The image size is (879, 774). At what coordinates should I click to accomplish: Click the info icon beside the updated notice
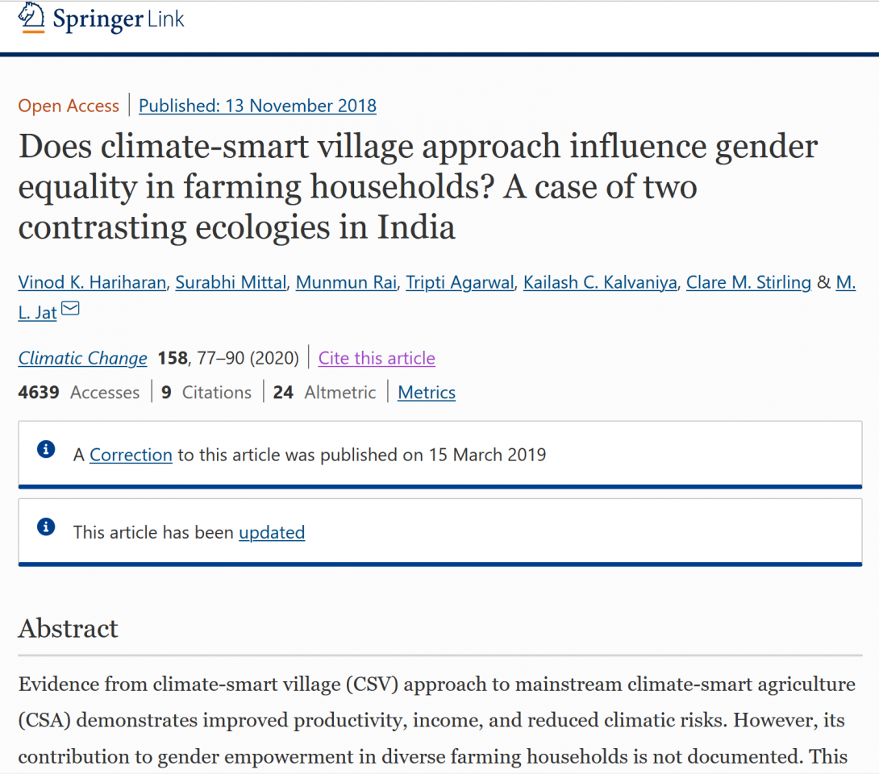pyautogui.click(x=46, y=527)
